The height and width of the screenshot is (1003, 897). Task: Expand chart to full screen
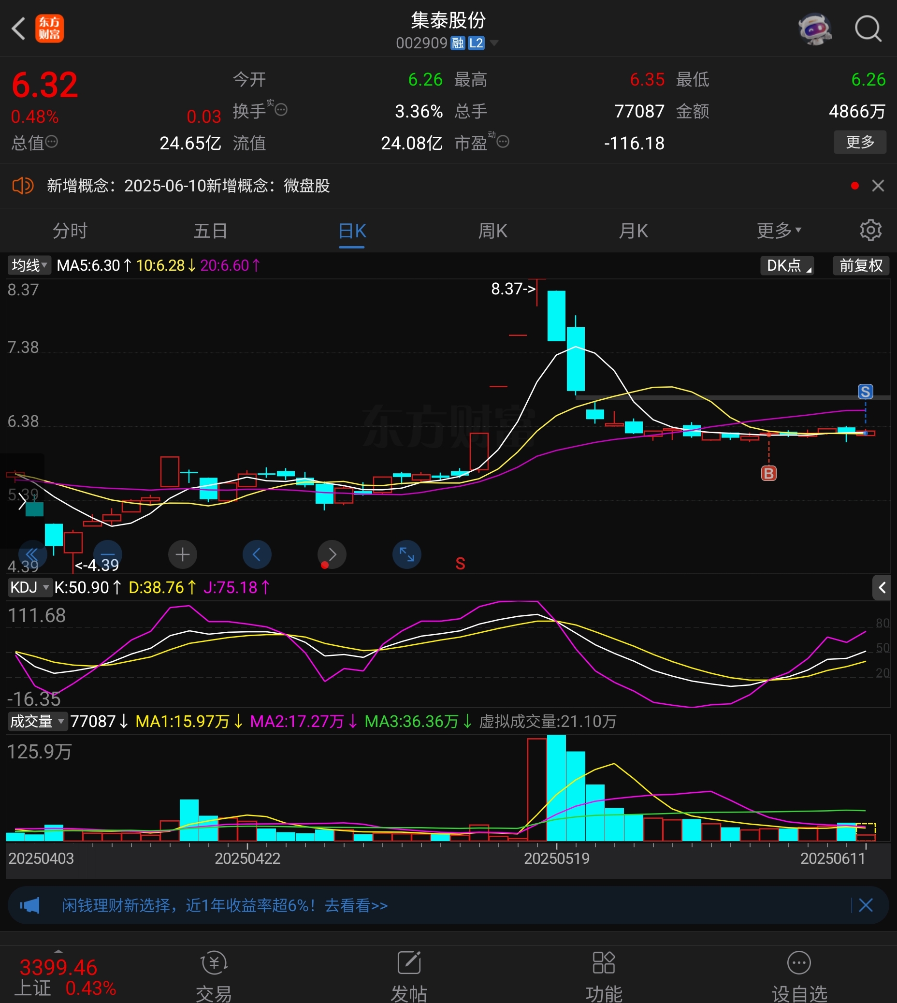[406, 555]
